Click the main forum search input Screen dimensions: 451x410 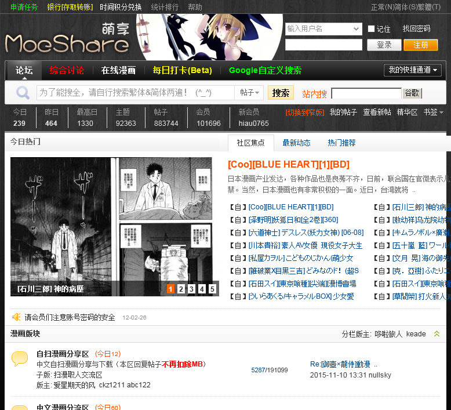pyautogui.click(x=136, y=93)
